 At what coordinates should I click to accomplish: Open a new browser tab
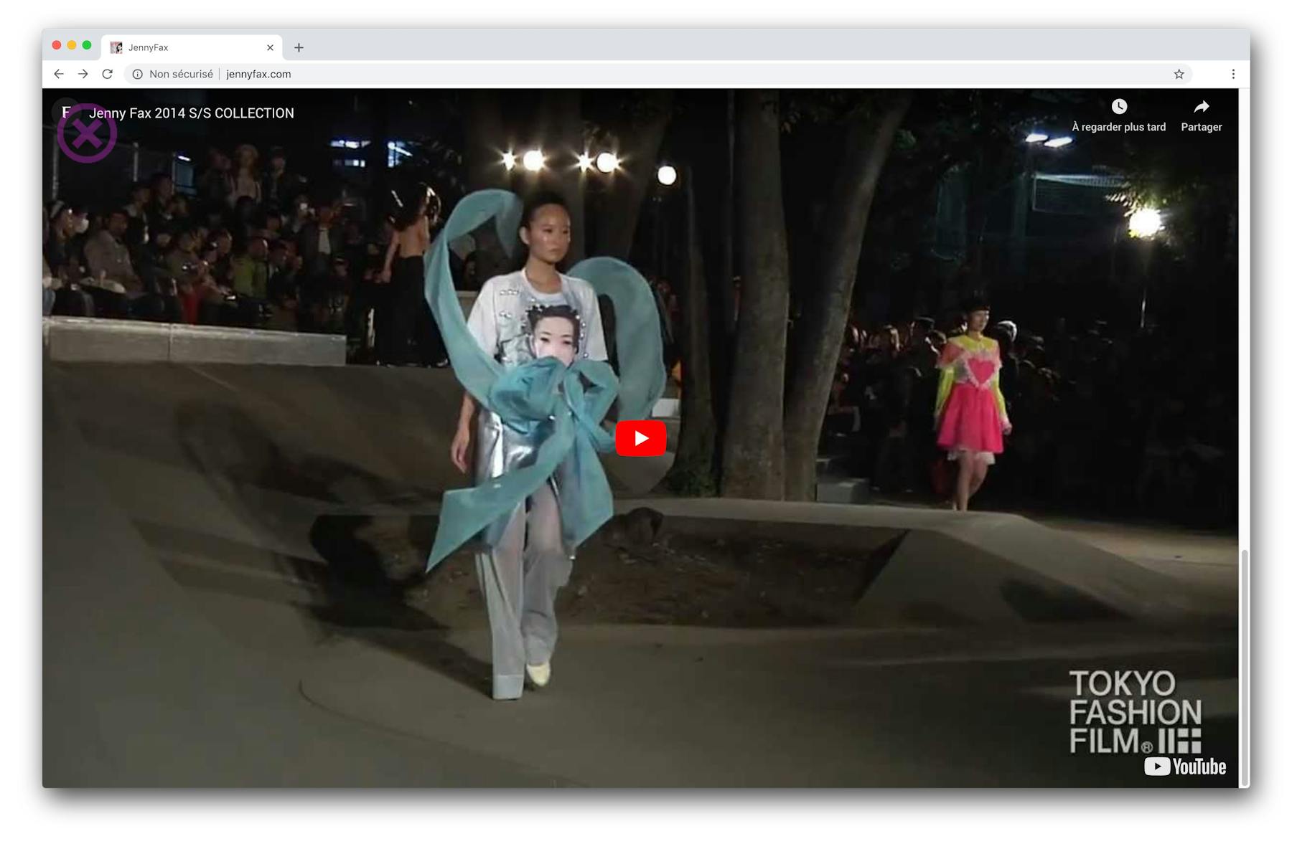point(299,47)
